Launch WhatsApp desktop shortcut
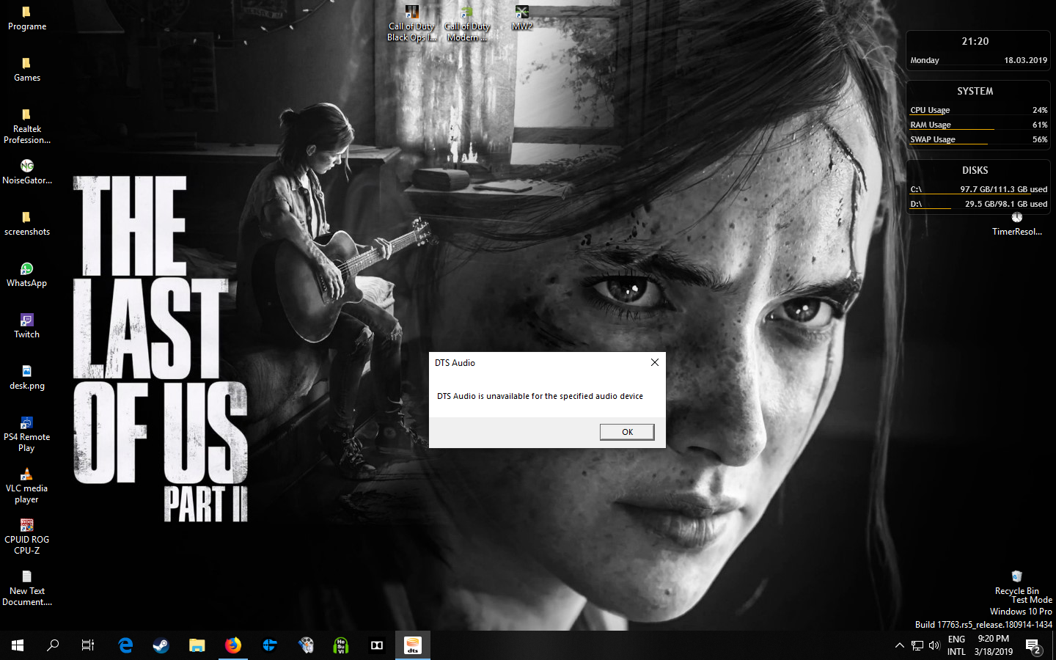Viewport: 1056px width, 660px height. click(x=27, y=275)
